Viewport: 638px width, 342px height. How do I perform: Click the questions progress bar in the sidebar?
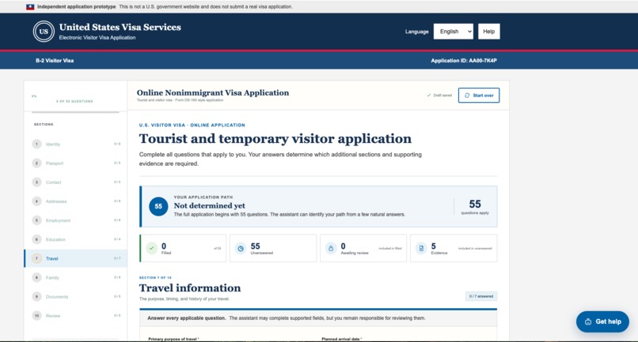coord(75,112)
